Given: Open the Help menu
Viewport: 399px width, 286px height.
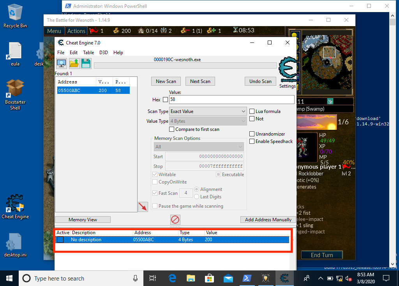Looking at the screenshot, I should [118, 53].
